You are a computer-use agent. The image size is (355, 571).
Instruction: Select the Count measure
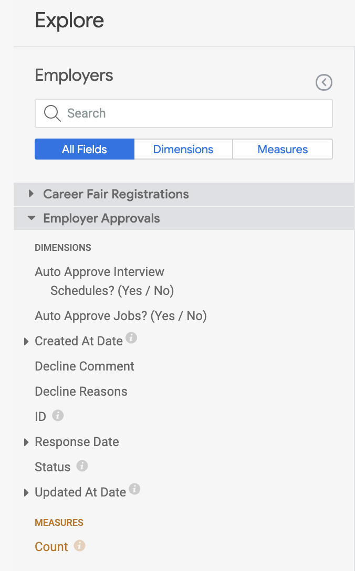click(51, 547)
